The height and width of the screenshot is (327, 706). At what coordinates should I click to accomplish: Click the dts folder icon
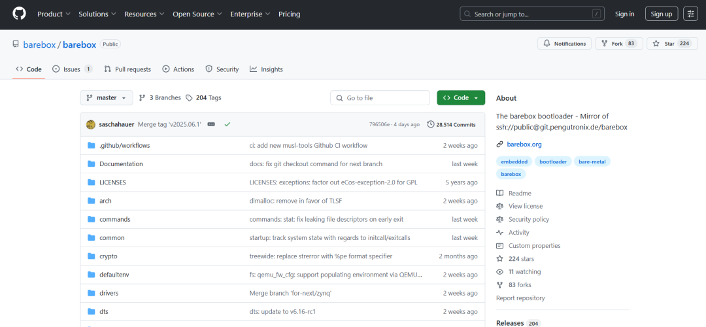[x=92, y=312]
